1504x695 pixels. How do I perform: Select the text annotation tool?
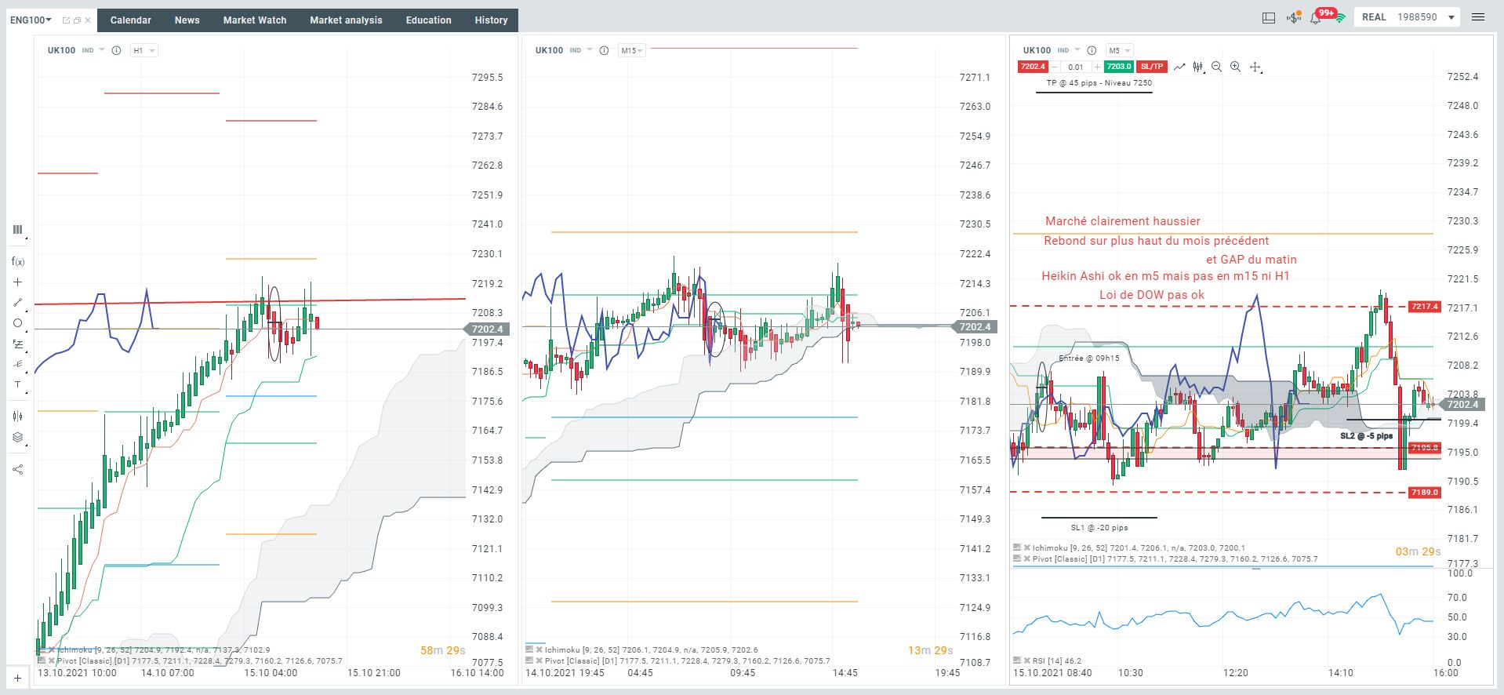click(17, 384)
